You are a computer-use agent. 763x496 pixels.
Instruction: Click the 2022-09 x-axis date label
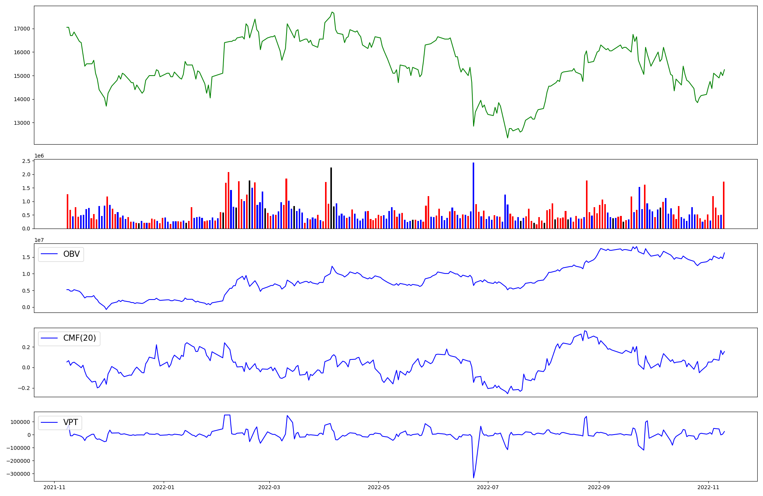pyautogui.click(x=599, y=487)
